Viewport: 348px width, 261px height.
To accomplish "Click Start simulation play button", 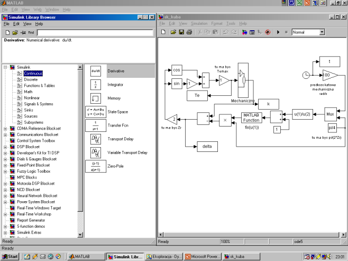I will (x=278, y=32).
